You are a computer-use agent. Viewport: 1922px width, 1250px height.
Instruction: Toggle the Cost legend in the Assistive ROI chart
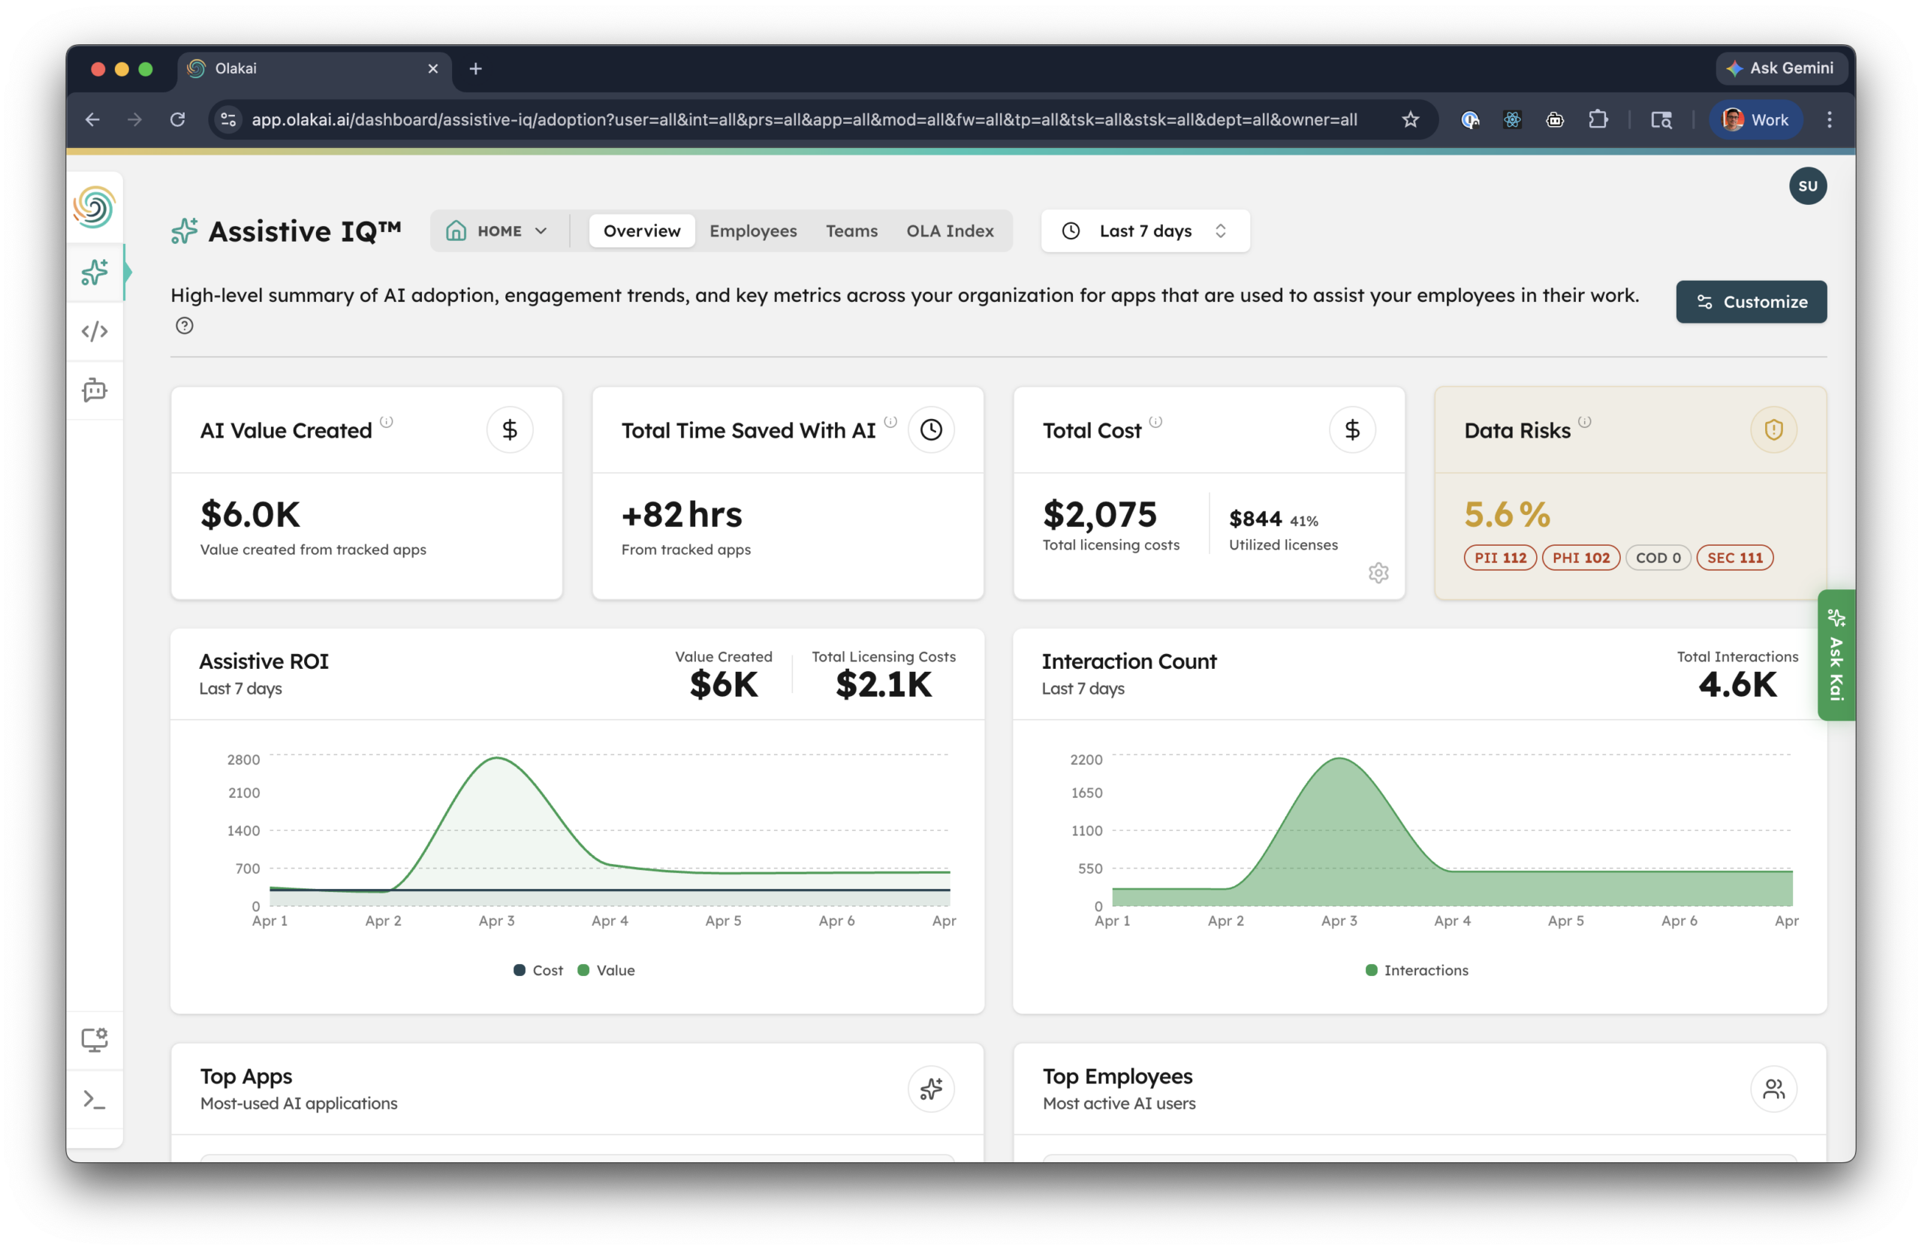coord(537,970)
